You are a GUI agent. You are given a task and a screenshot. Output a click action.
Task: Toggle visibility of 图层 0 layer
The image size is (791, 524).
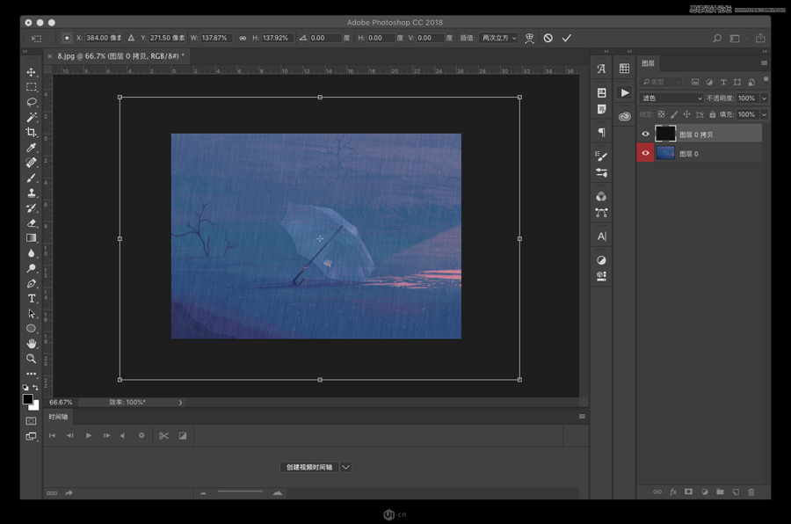coord(645,153)
